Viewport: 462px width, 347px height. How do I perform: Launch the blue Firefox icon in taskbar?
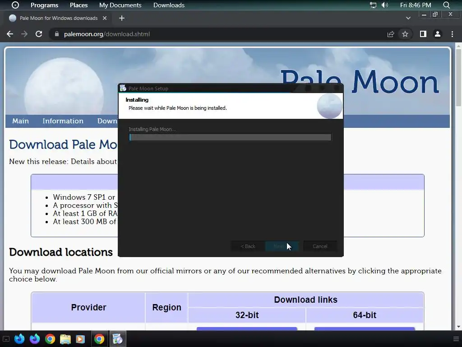pyautogui.click(x=19, y=339)
